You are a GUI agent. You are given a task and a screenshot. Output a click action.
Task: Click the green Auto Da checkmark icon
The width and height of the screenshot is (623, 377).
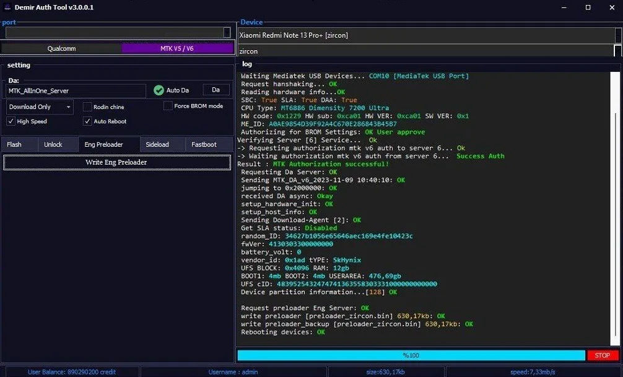point(159,90)
